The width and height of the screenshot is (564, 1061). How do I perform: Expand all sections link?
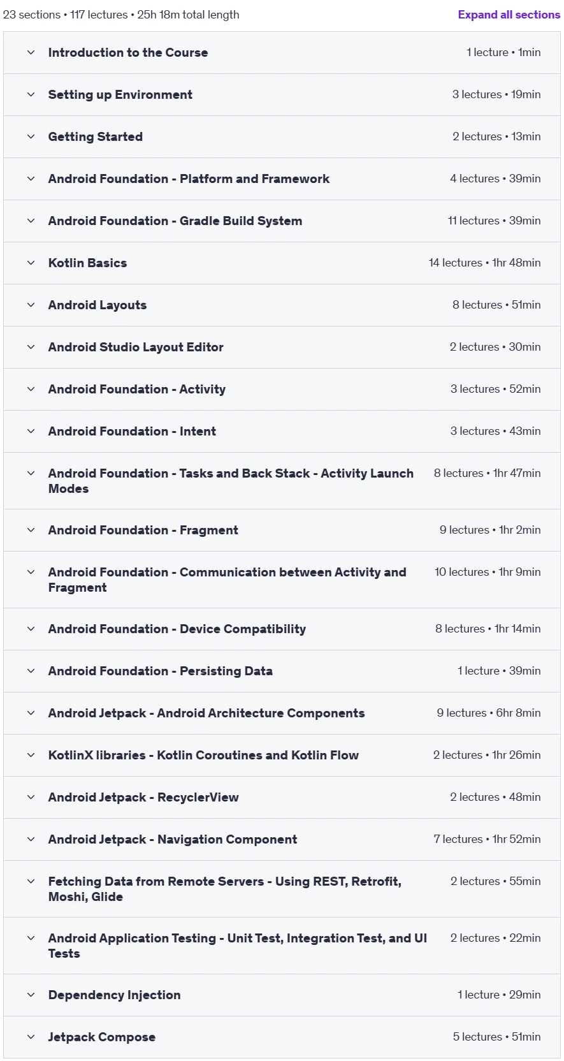point(509,15)
